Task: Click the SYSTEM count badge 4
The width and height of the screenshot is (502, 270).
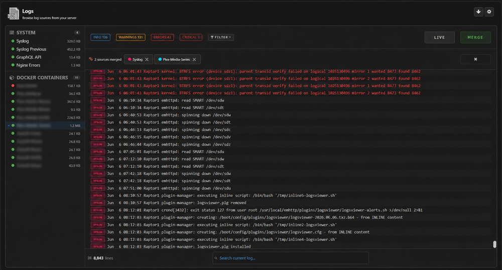Action: tap(77, 33)
